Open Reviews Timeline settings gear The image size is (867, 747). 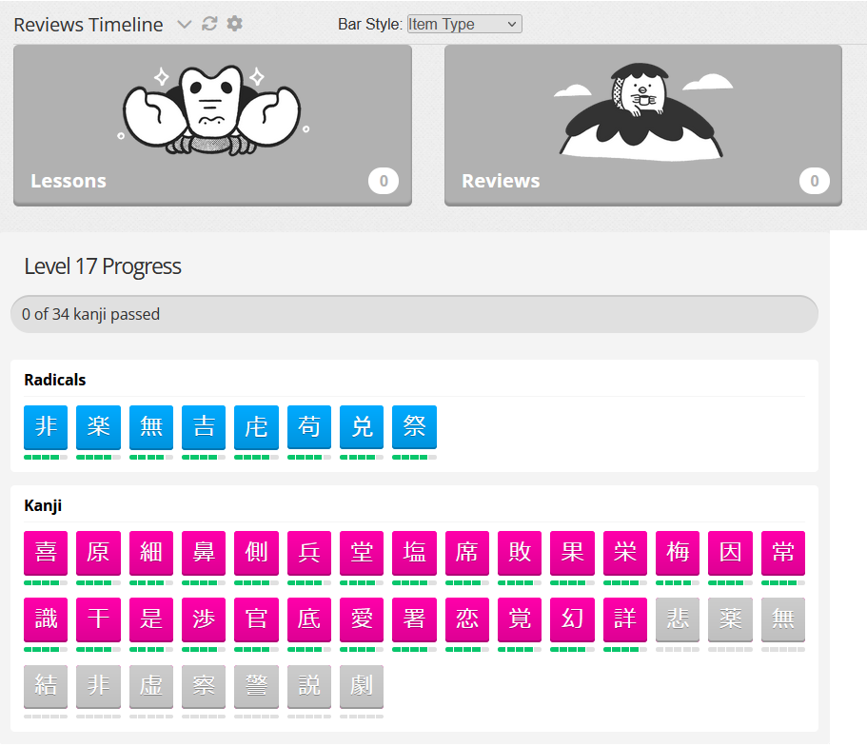click(x=235, y=24)
